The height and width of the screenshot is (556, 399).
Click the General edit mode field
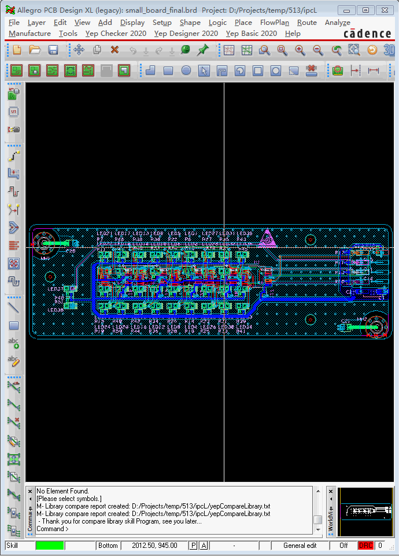pos(300,546)
